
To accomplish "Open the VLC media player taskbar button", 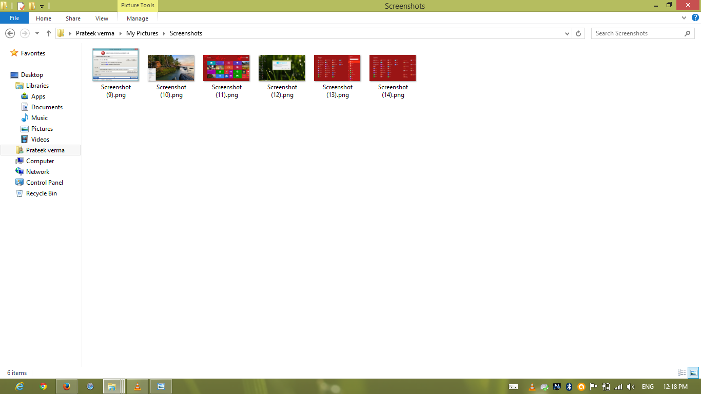I will click(138, 386).
